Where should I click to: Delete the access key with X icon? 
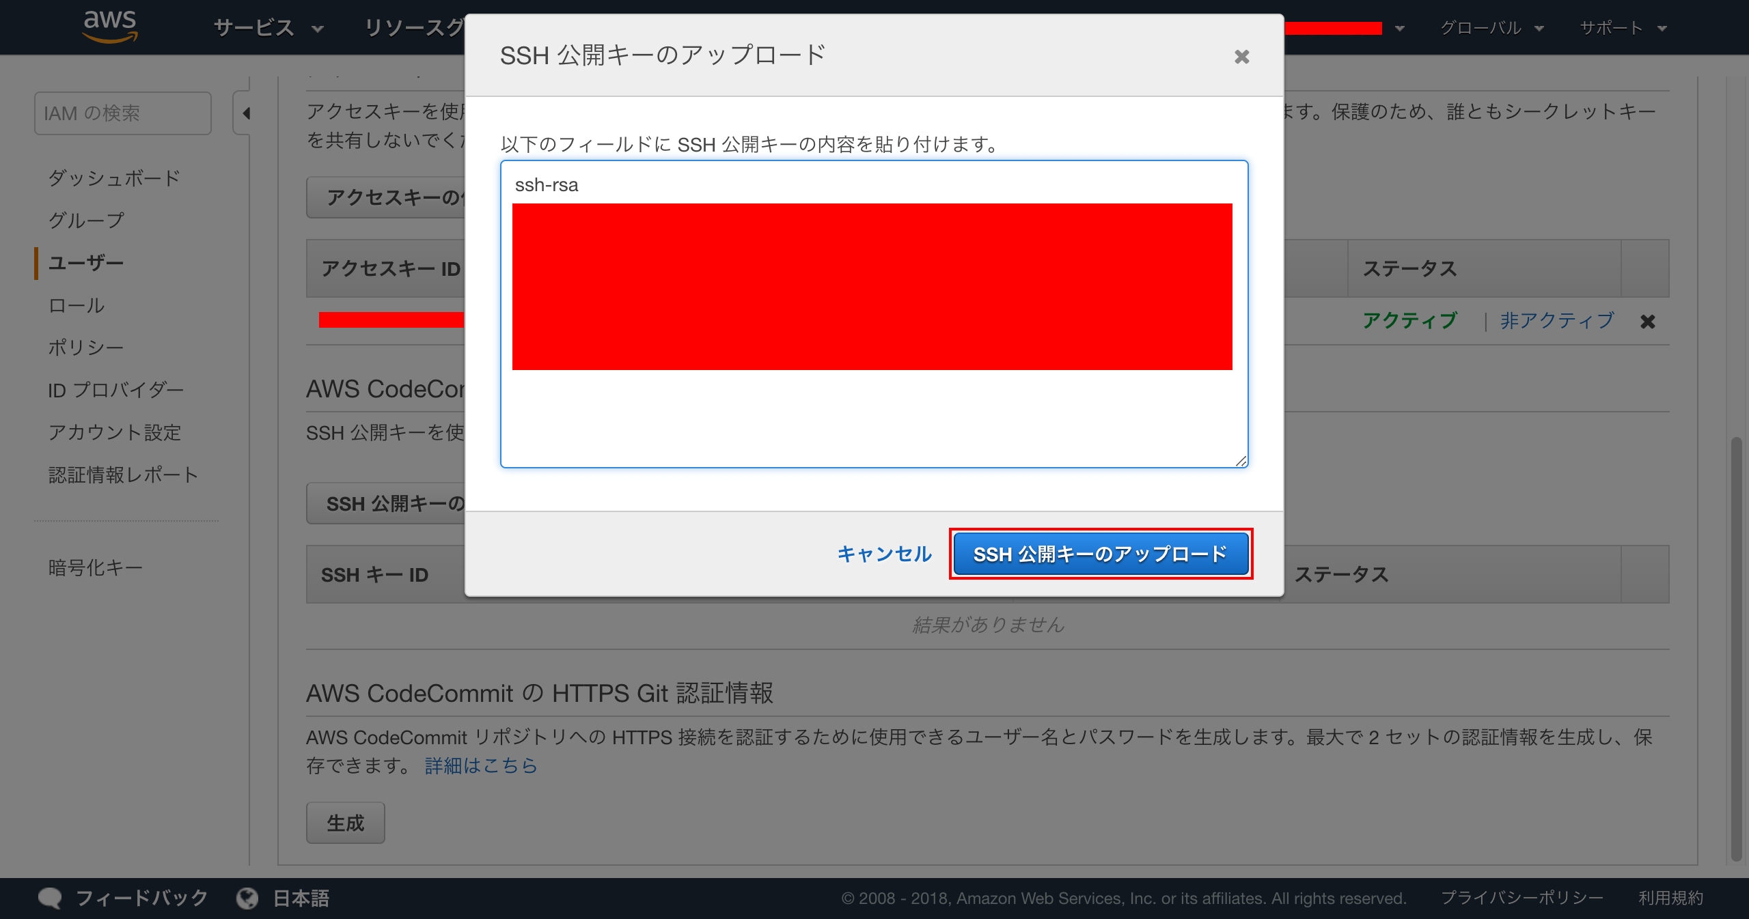click(1647, 322)
